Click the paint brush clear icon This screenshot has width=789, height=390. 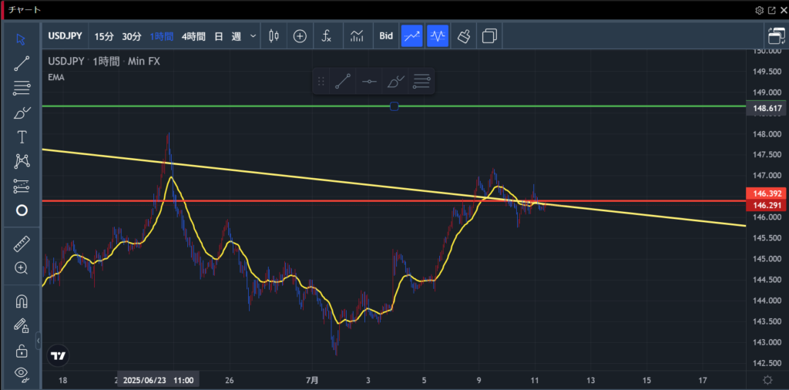pos(464,36)
